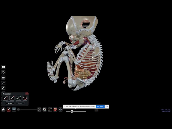Screen dimensions: 172x129
Task: Click the white slider knob under sharing bar
Action: pyautogui.click(x=72, y=111)
